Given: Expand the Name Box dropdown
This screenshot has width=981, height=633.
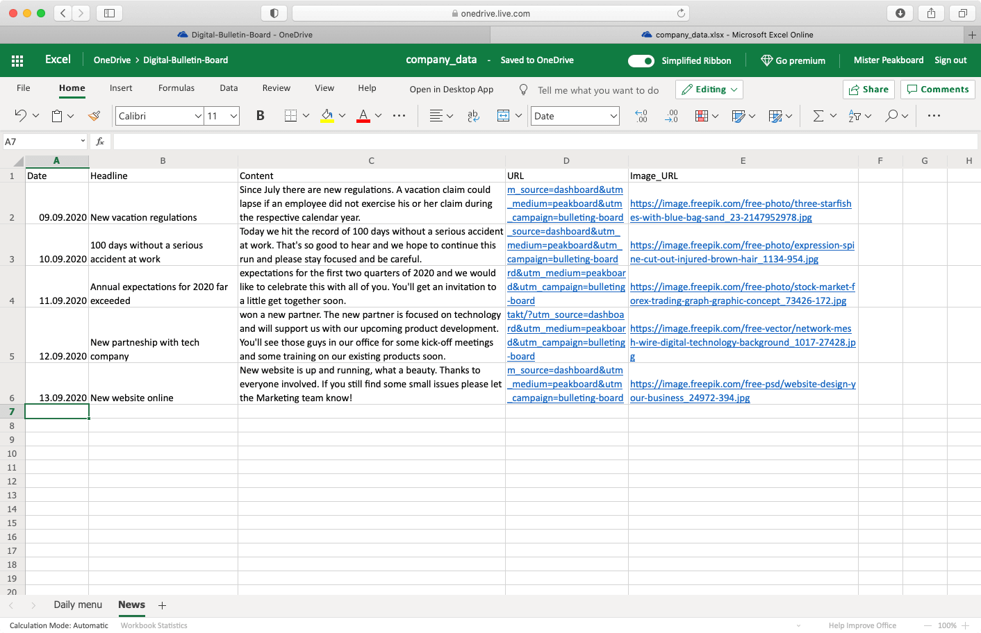Looking at the screenshot, I should click(x=83, y=141).
